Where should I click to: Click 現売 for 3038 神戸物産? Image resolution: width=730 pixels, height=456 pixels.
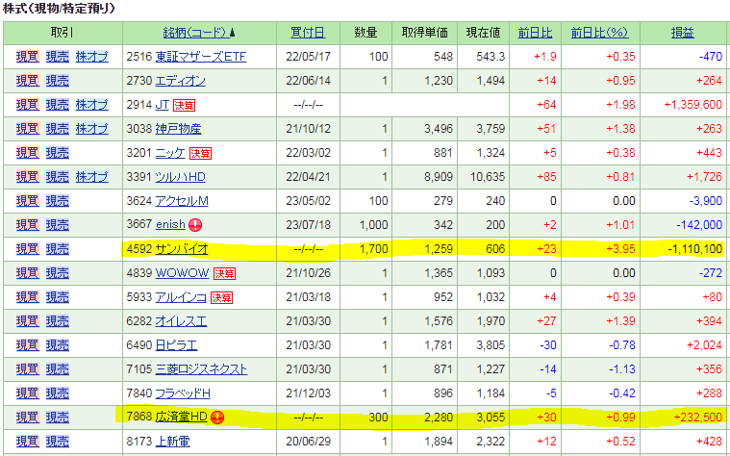coord(58,129)
